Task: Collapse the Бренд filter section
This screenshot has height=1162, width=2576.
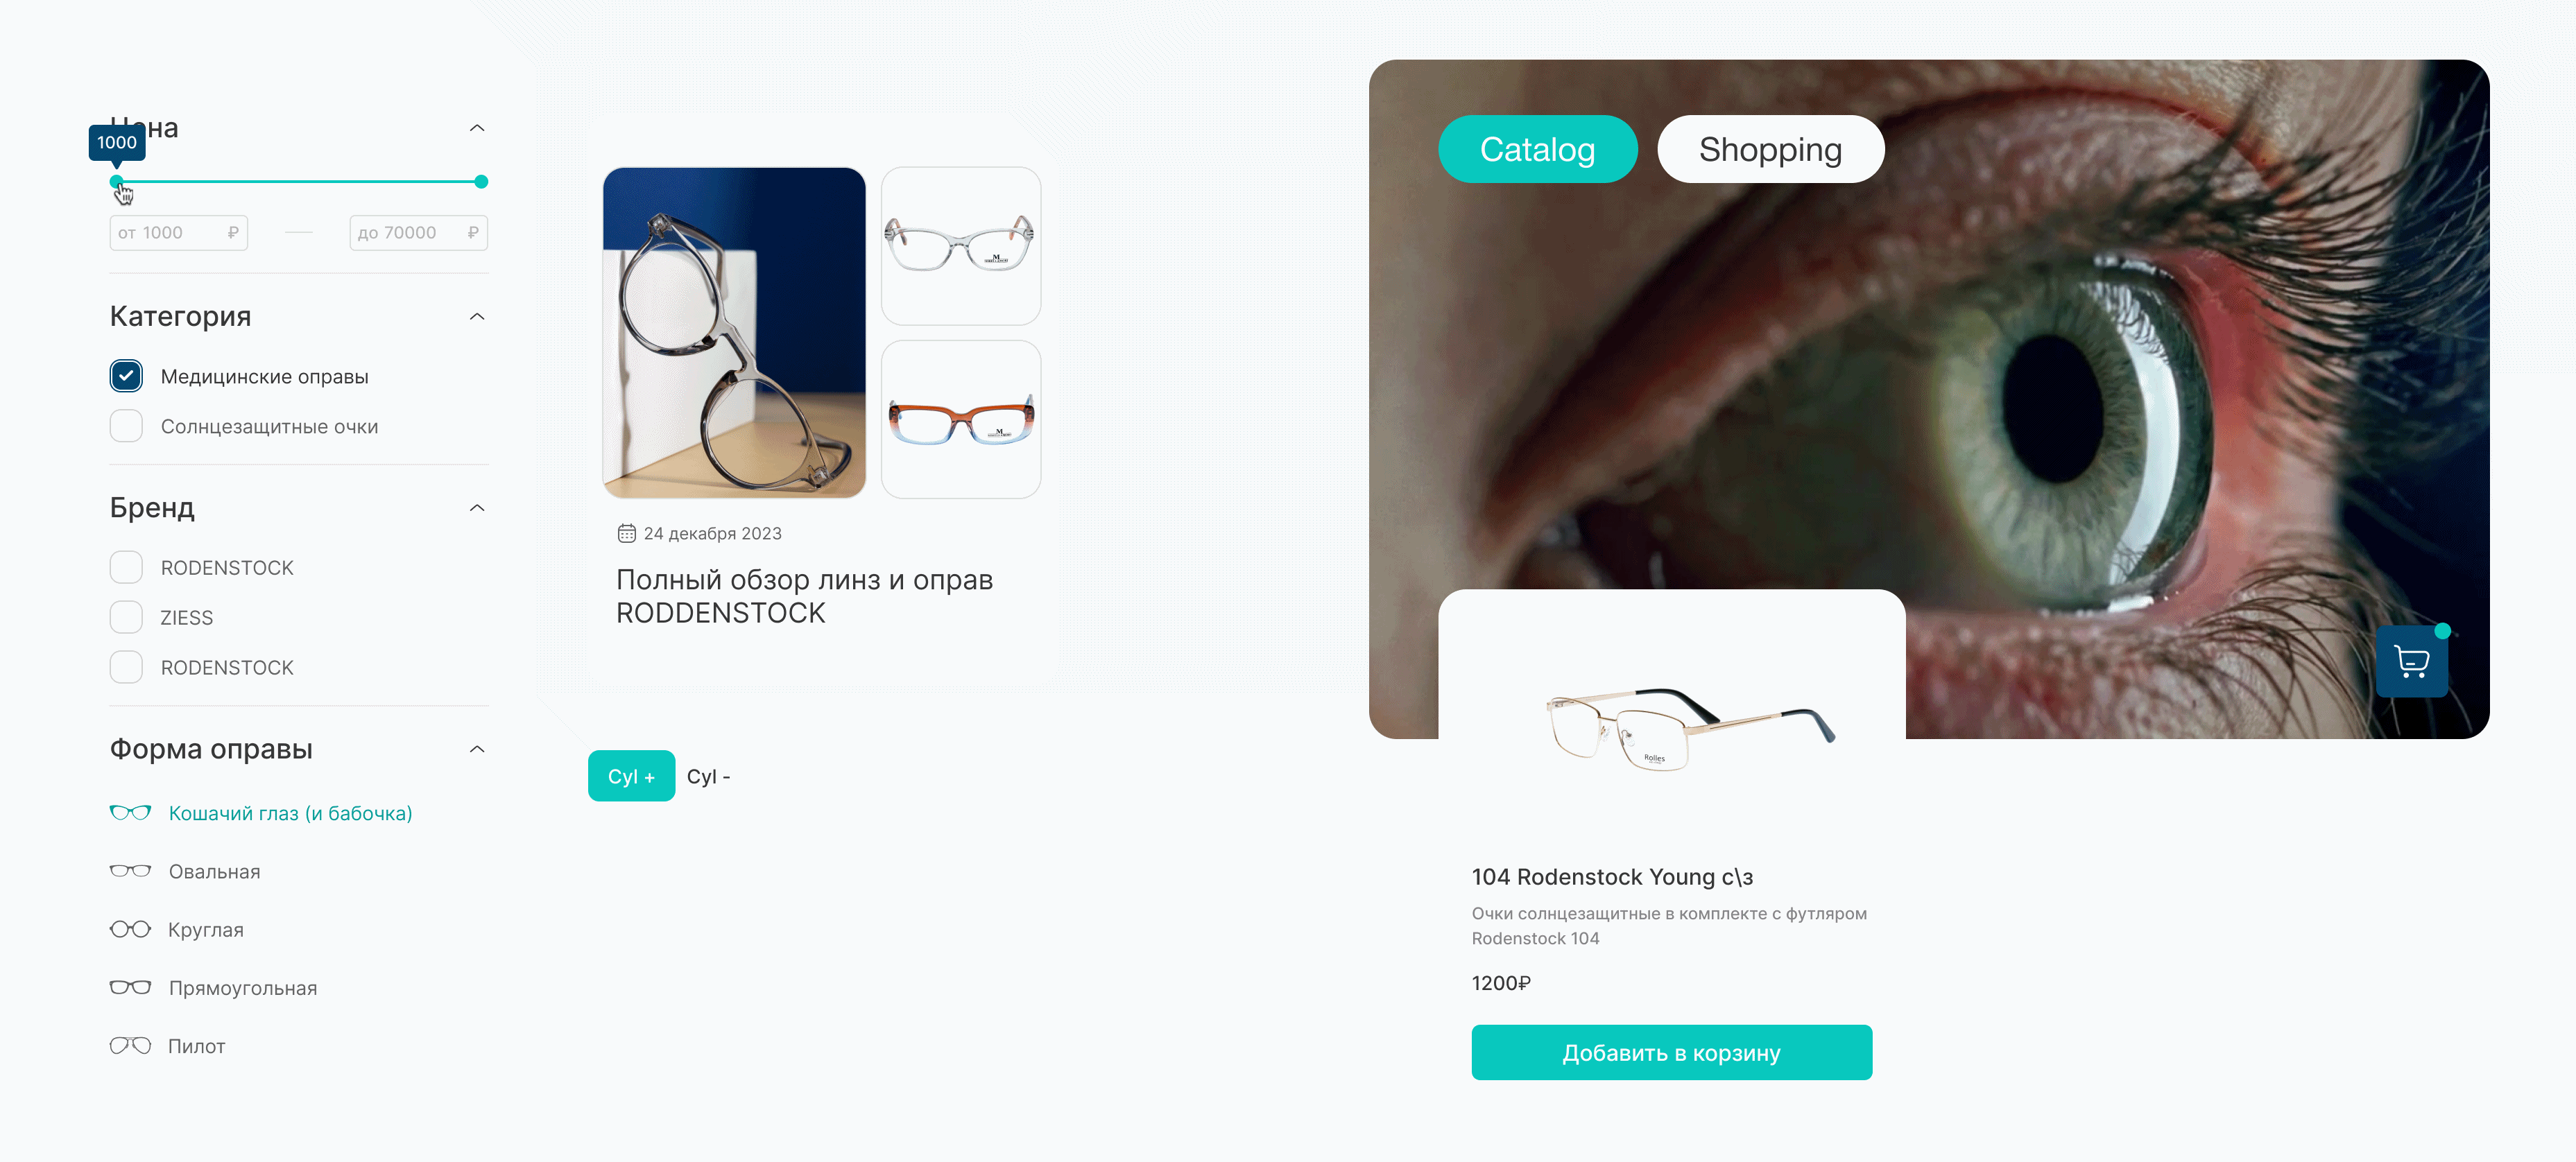Action: pyautogui.click(x=477, y=508)
